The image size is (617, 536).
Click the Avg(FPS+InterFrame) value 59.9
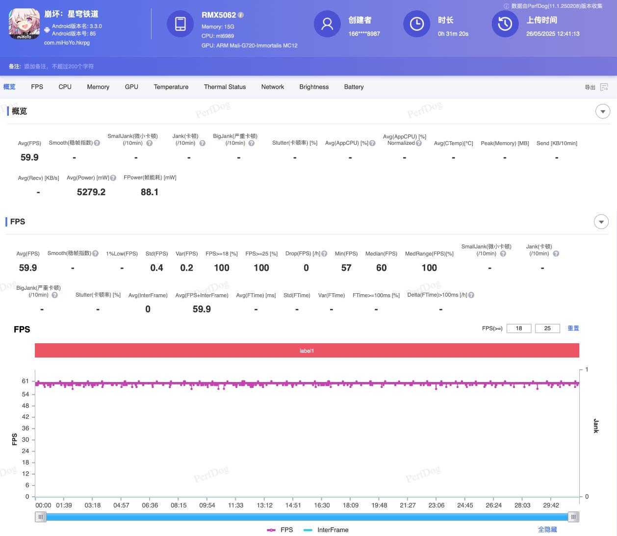[x=202, y=309]
